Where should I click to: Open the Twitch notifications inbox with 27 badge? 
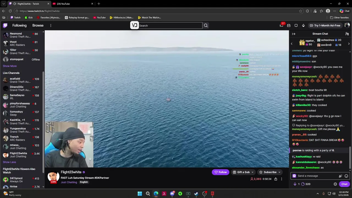coord(281,25)
